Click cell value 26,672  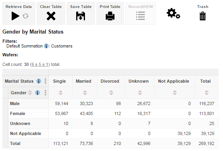pyautogui.click(x=144, y=103)
